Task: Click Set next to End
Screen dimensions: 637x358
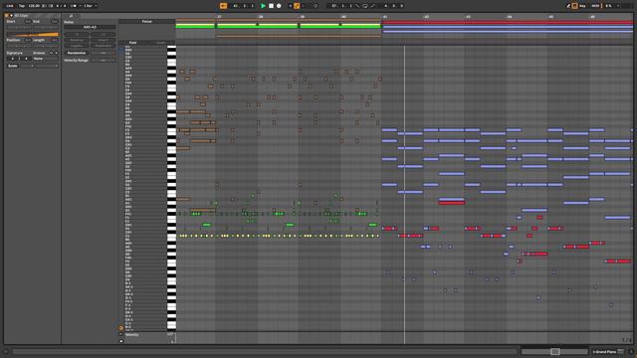Action: (x=55, y=21)
